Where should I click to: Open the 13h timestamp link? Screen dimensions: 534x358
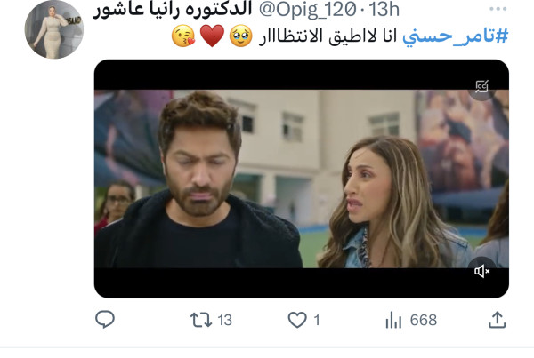coord(384,10)
